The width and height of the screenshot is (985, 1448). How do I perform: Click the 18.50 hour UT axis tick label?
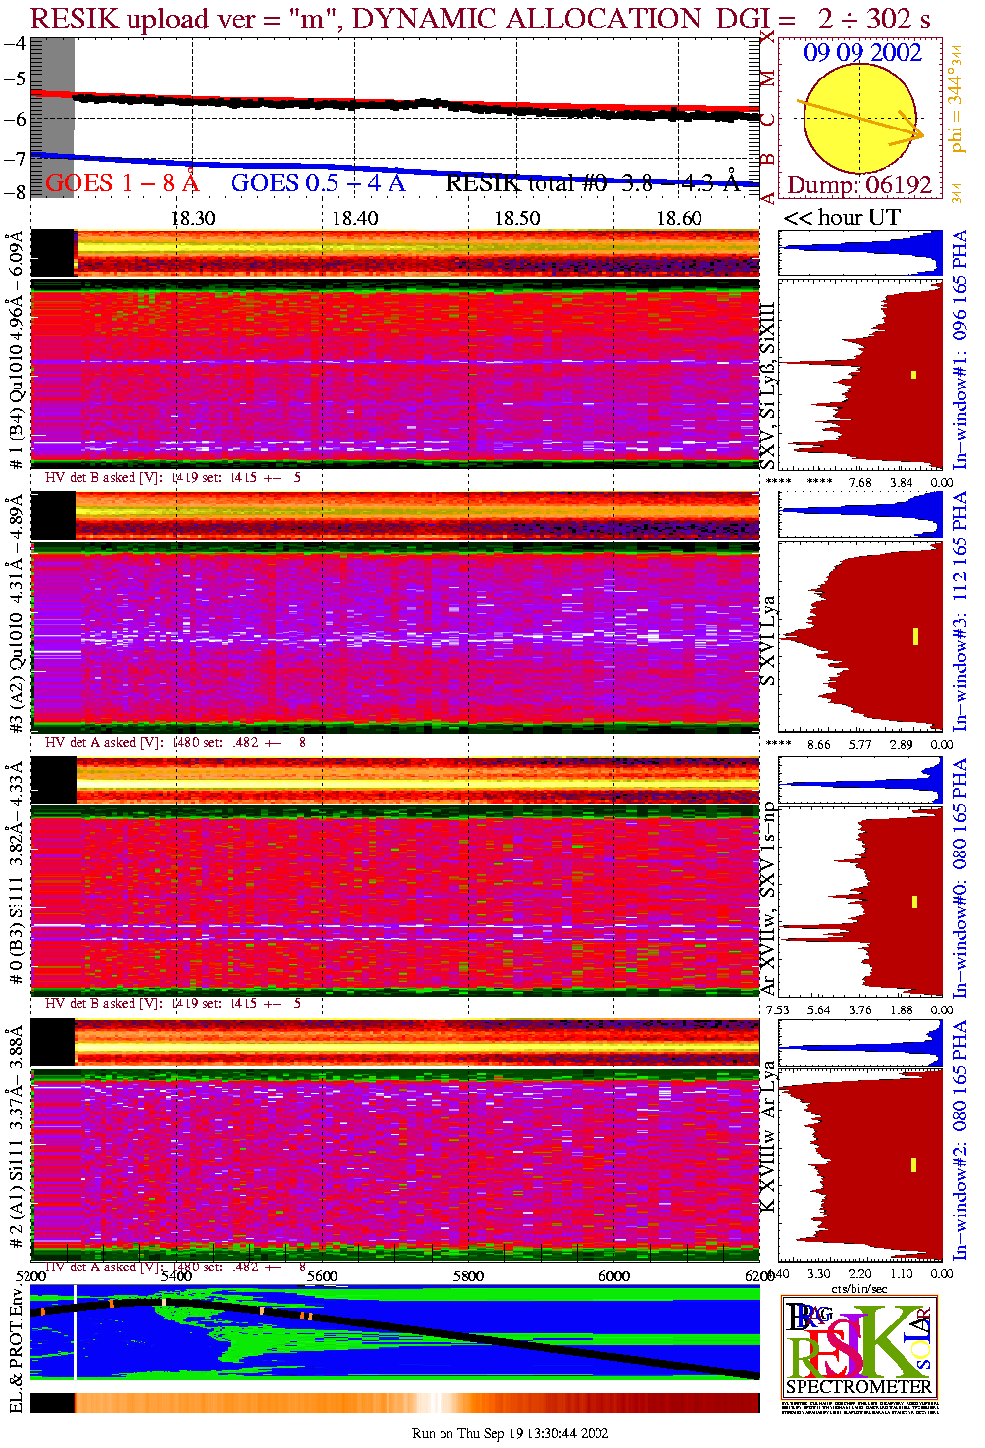pos(517,218)
